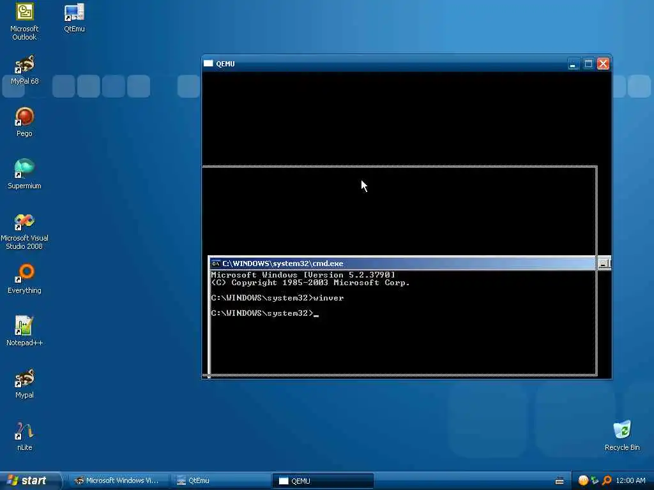Click the cmd.exe title bar icon
The width and height of the screenshot is (654, 490).
(x=216, y=264)
